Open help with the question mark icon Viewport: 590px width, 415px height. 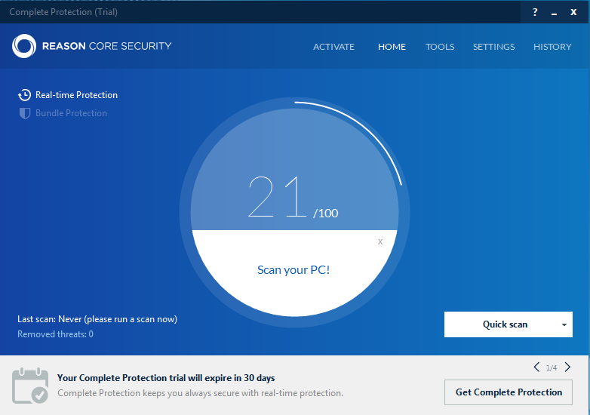[x=535, y=12]
